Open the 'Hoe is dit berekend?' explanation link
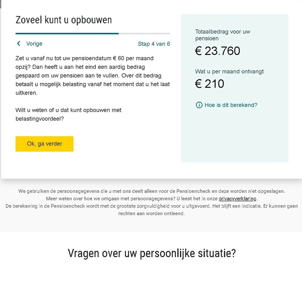 (231, 105)
